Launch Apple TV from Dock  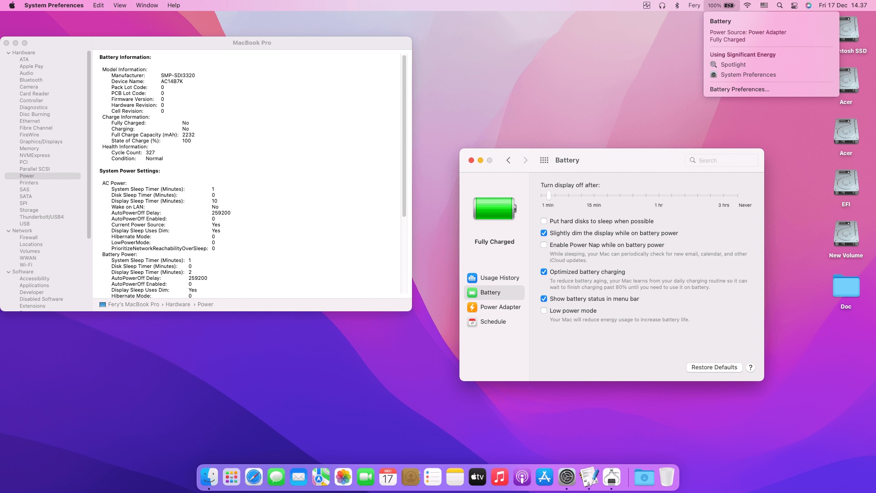pos(478,477)
